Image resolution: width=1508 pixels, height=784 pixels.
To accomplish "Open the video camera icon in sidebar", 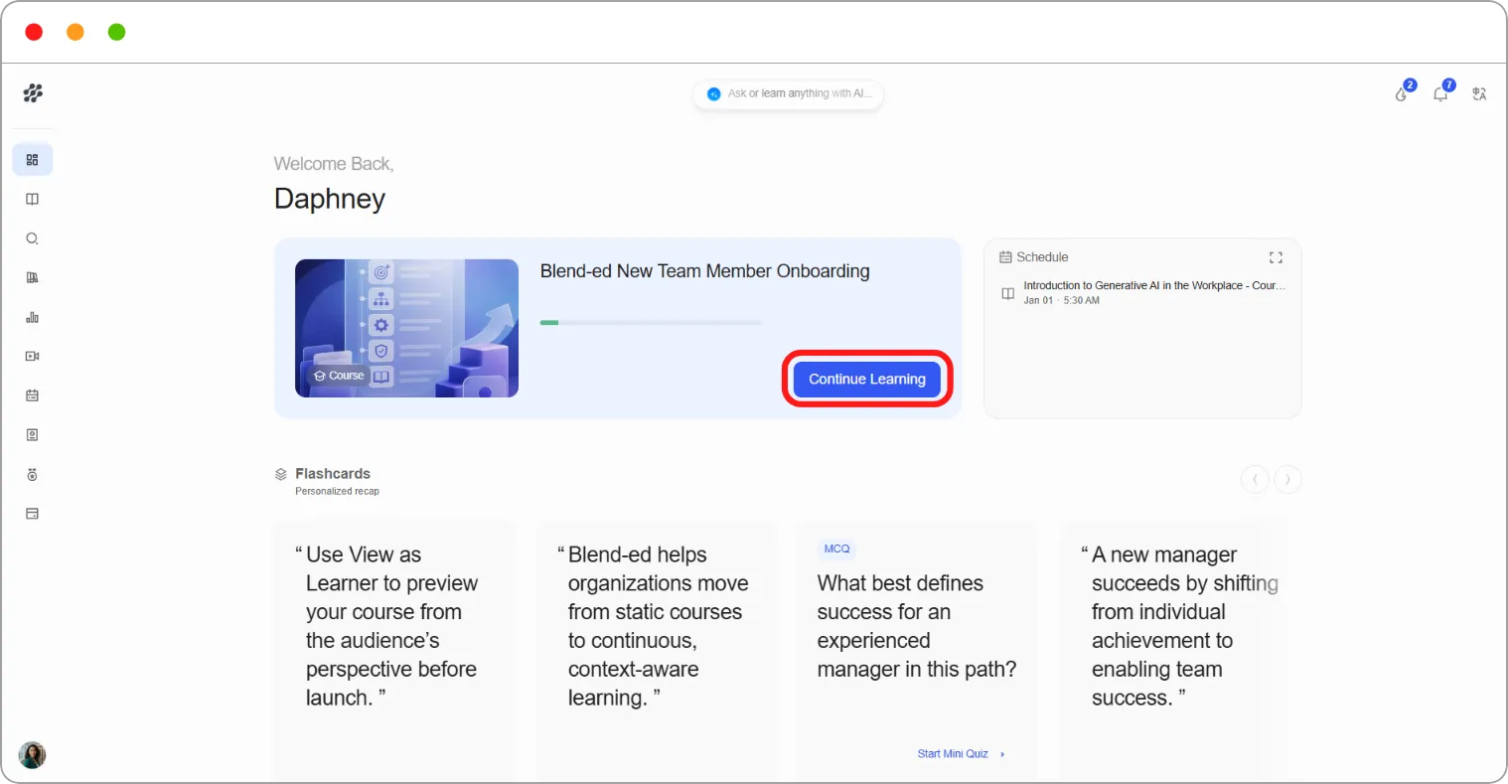I will (32, 356).
